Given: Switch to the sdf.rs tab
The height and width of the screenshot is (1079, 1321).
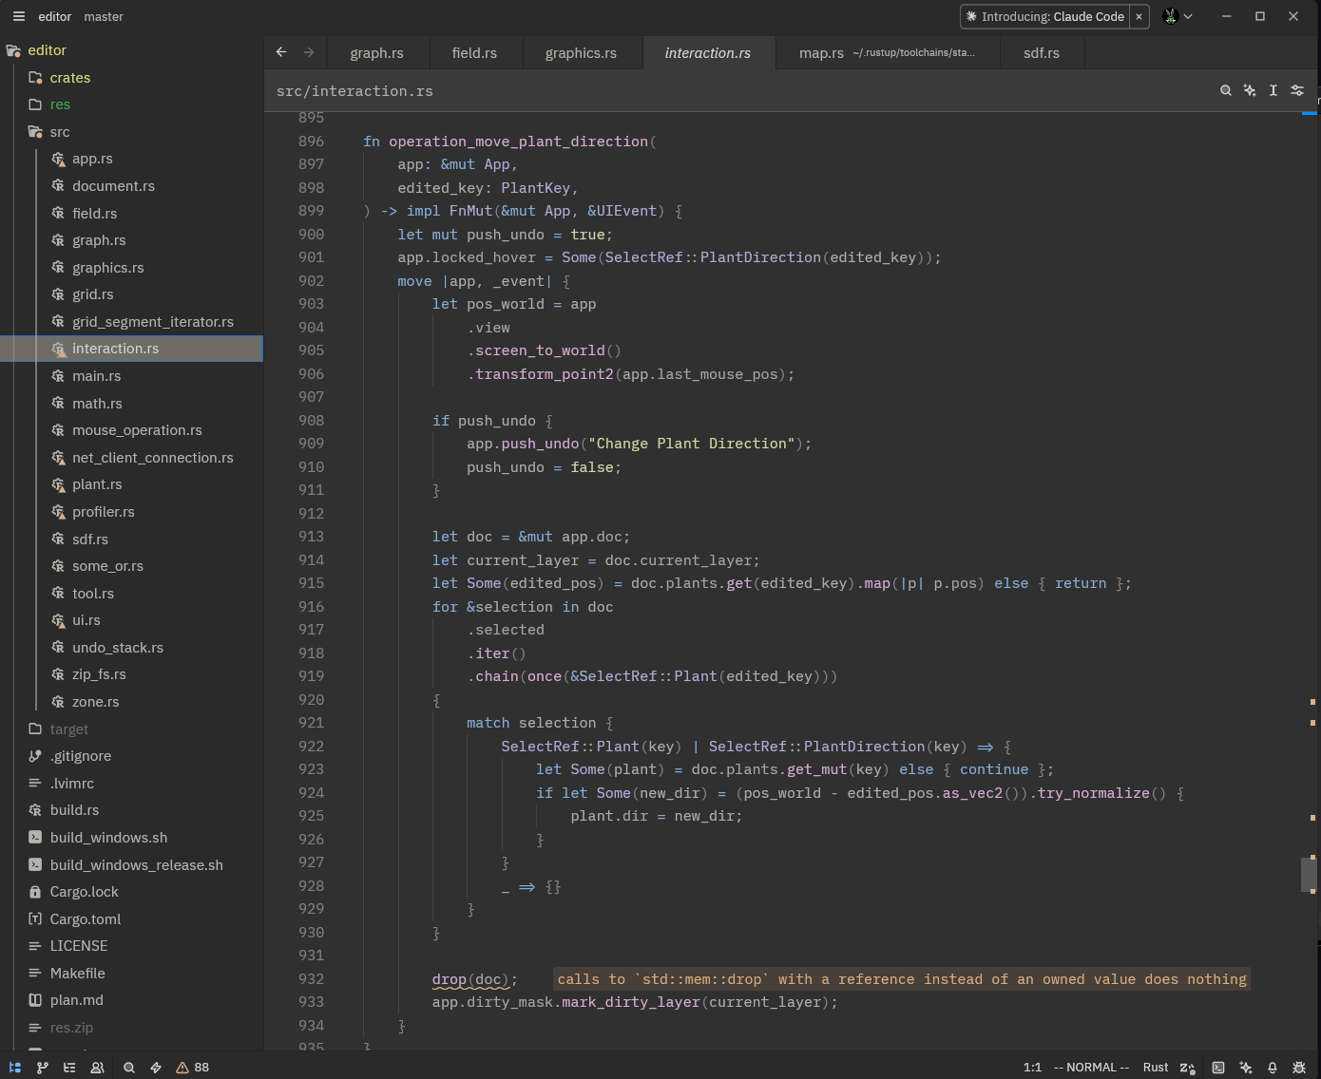Looking at the screenshot, I should (x=1042, y=53).
